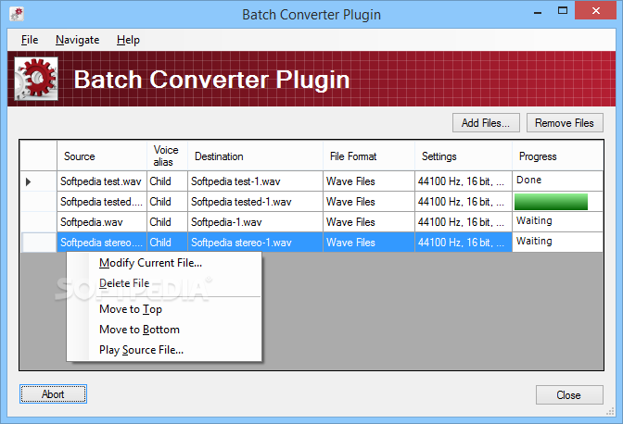Open the File menu
Screen dimensions: 623x424
tap(30, 40)
